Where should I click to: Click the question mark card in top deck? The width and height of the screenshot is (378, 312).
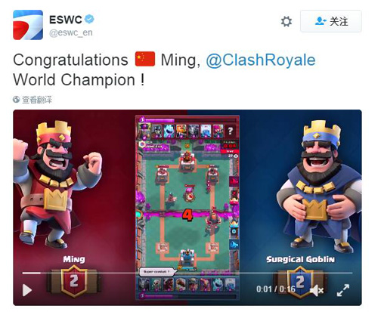click(231, 131)
